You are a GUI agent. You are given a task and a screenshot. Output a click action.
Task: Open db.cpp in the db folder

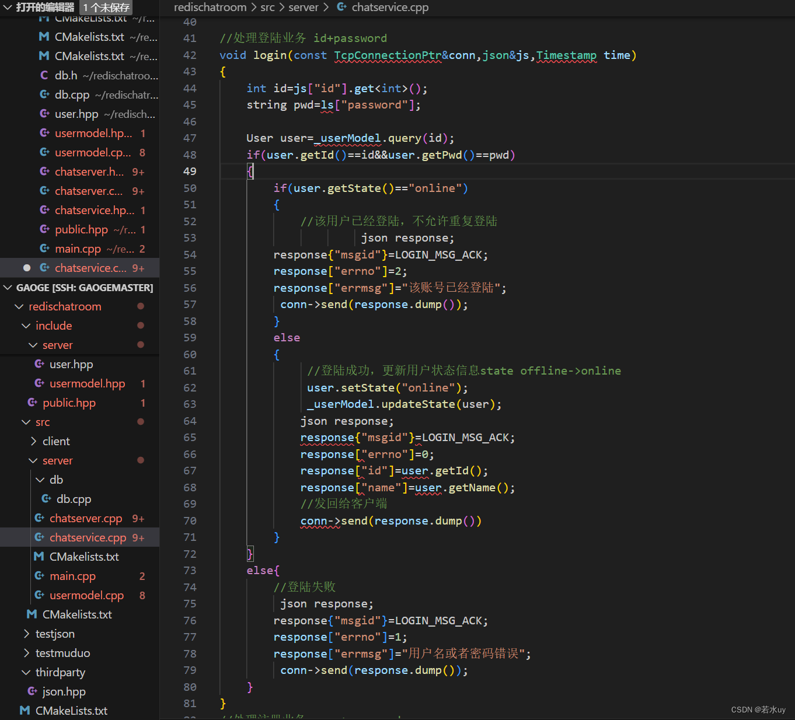[x=74, y=499]
